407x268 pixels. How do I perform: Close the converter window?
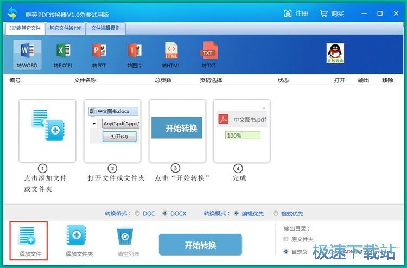(x=396, y=14)
